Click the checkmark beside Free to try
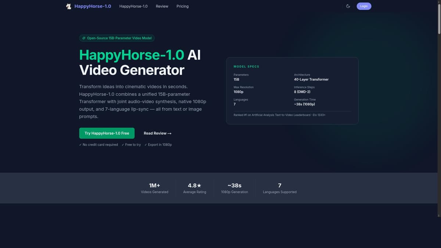This screenshot has height=248, width=441. [x=122, y=145]
